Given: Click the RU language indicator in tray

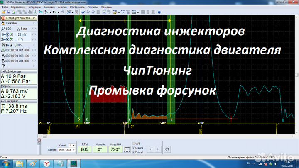Looking at the screenshot, I should pos(248,163).
